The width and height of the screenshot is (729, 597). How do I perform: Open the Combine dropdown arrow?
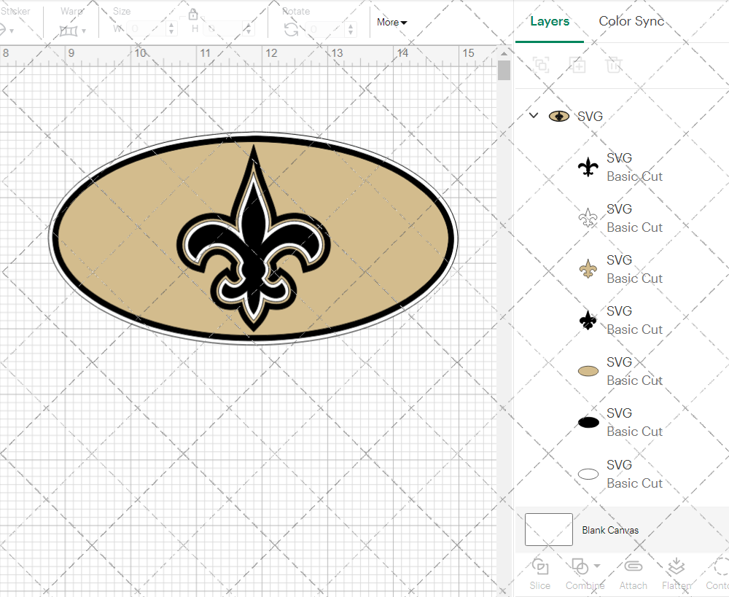click(x=597, y=566)
